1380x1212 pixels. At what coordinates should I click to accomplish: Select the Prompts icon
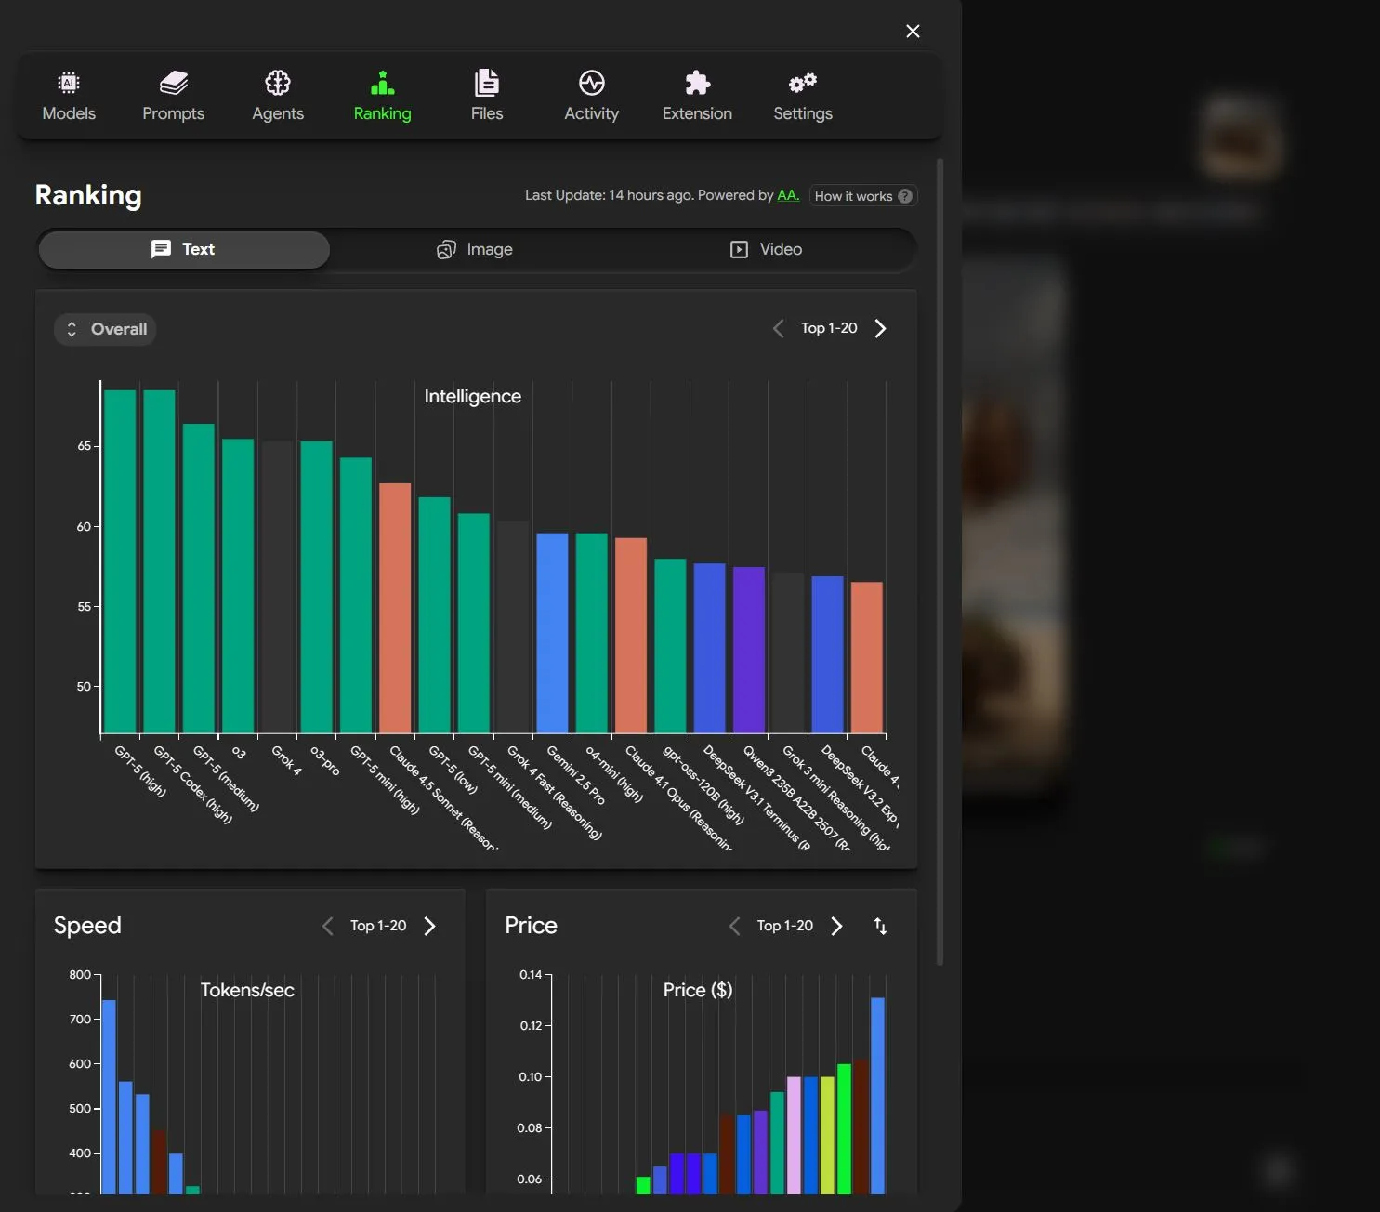173,96
